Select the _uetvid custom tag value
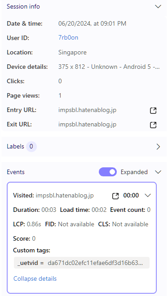Viewport: 168px width, 296px height. tap(95, 263)
